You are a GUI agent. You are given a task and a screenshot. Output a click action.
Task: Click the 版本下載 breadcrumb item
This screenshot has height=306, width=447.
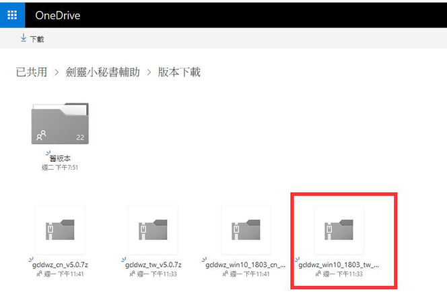pyautogui.click(x=179, y=72)
